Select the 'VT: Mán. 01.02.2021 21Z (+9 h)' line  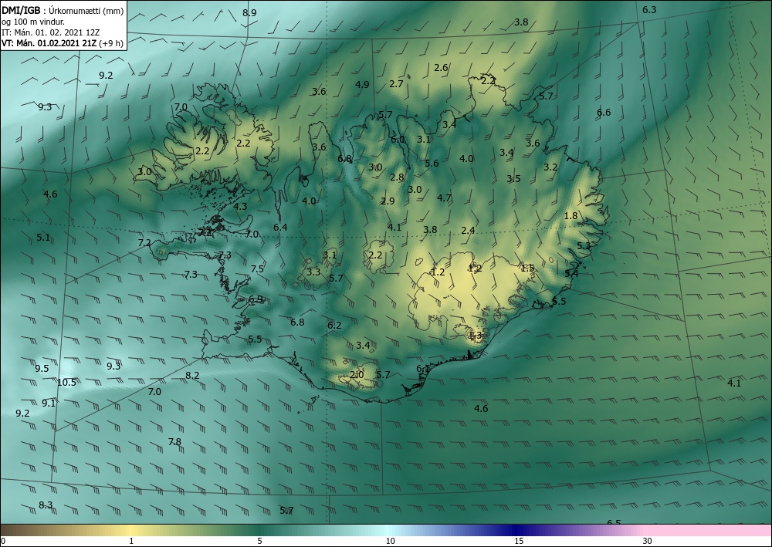coord(62,42)
